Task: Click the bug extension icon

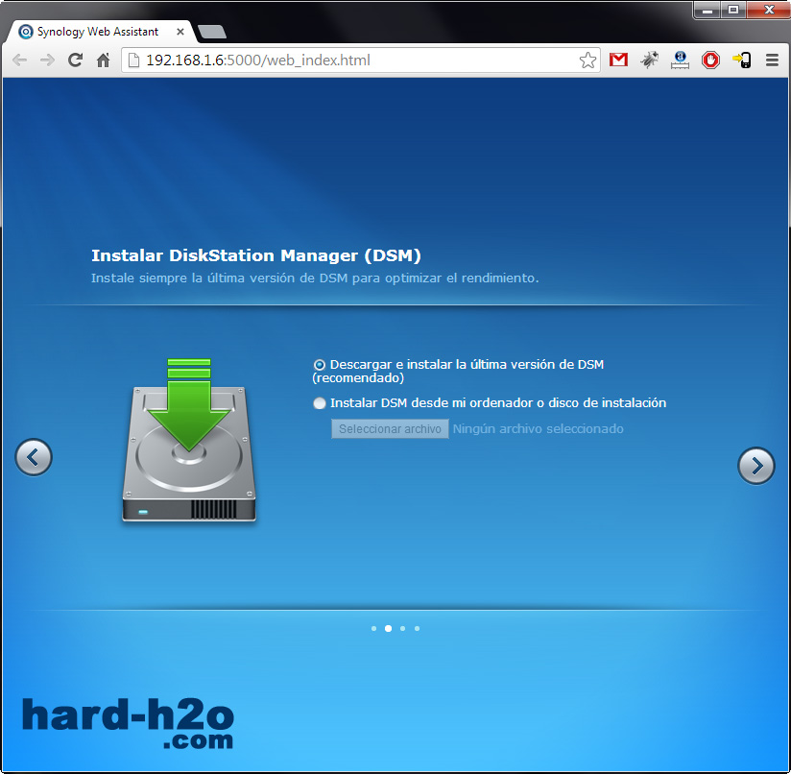Action: click(649, 60)
